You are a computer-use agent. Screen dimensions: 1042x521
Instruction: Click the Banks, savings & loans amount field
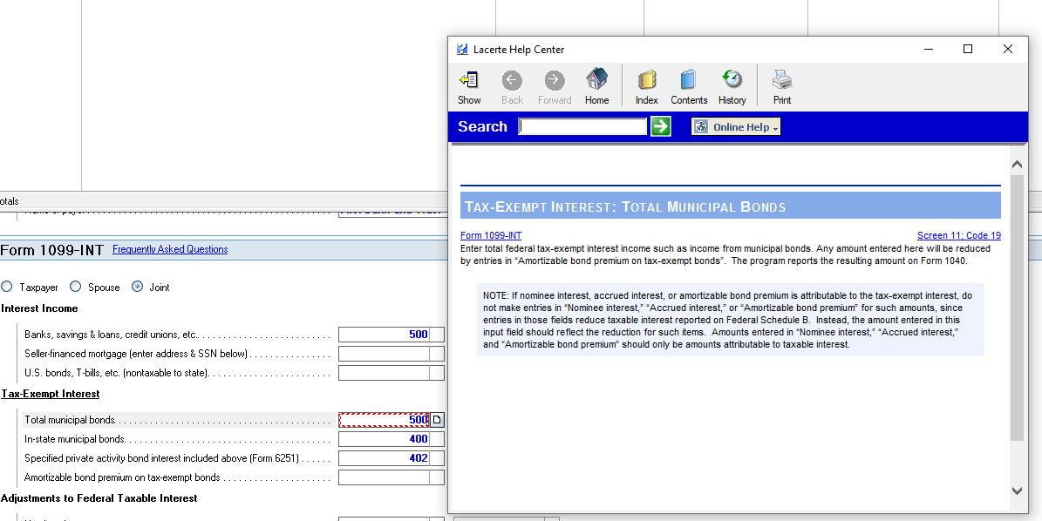tap(384, 335)
